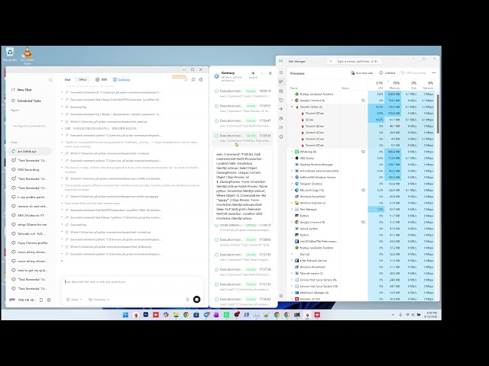Open the Connect dropdown in chat input
This screenshot has height=366, width=489.
(x=99, y=300)
